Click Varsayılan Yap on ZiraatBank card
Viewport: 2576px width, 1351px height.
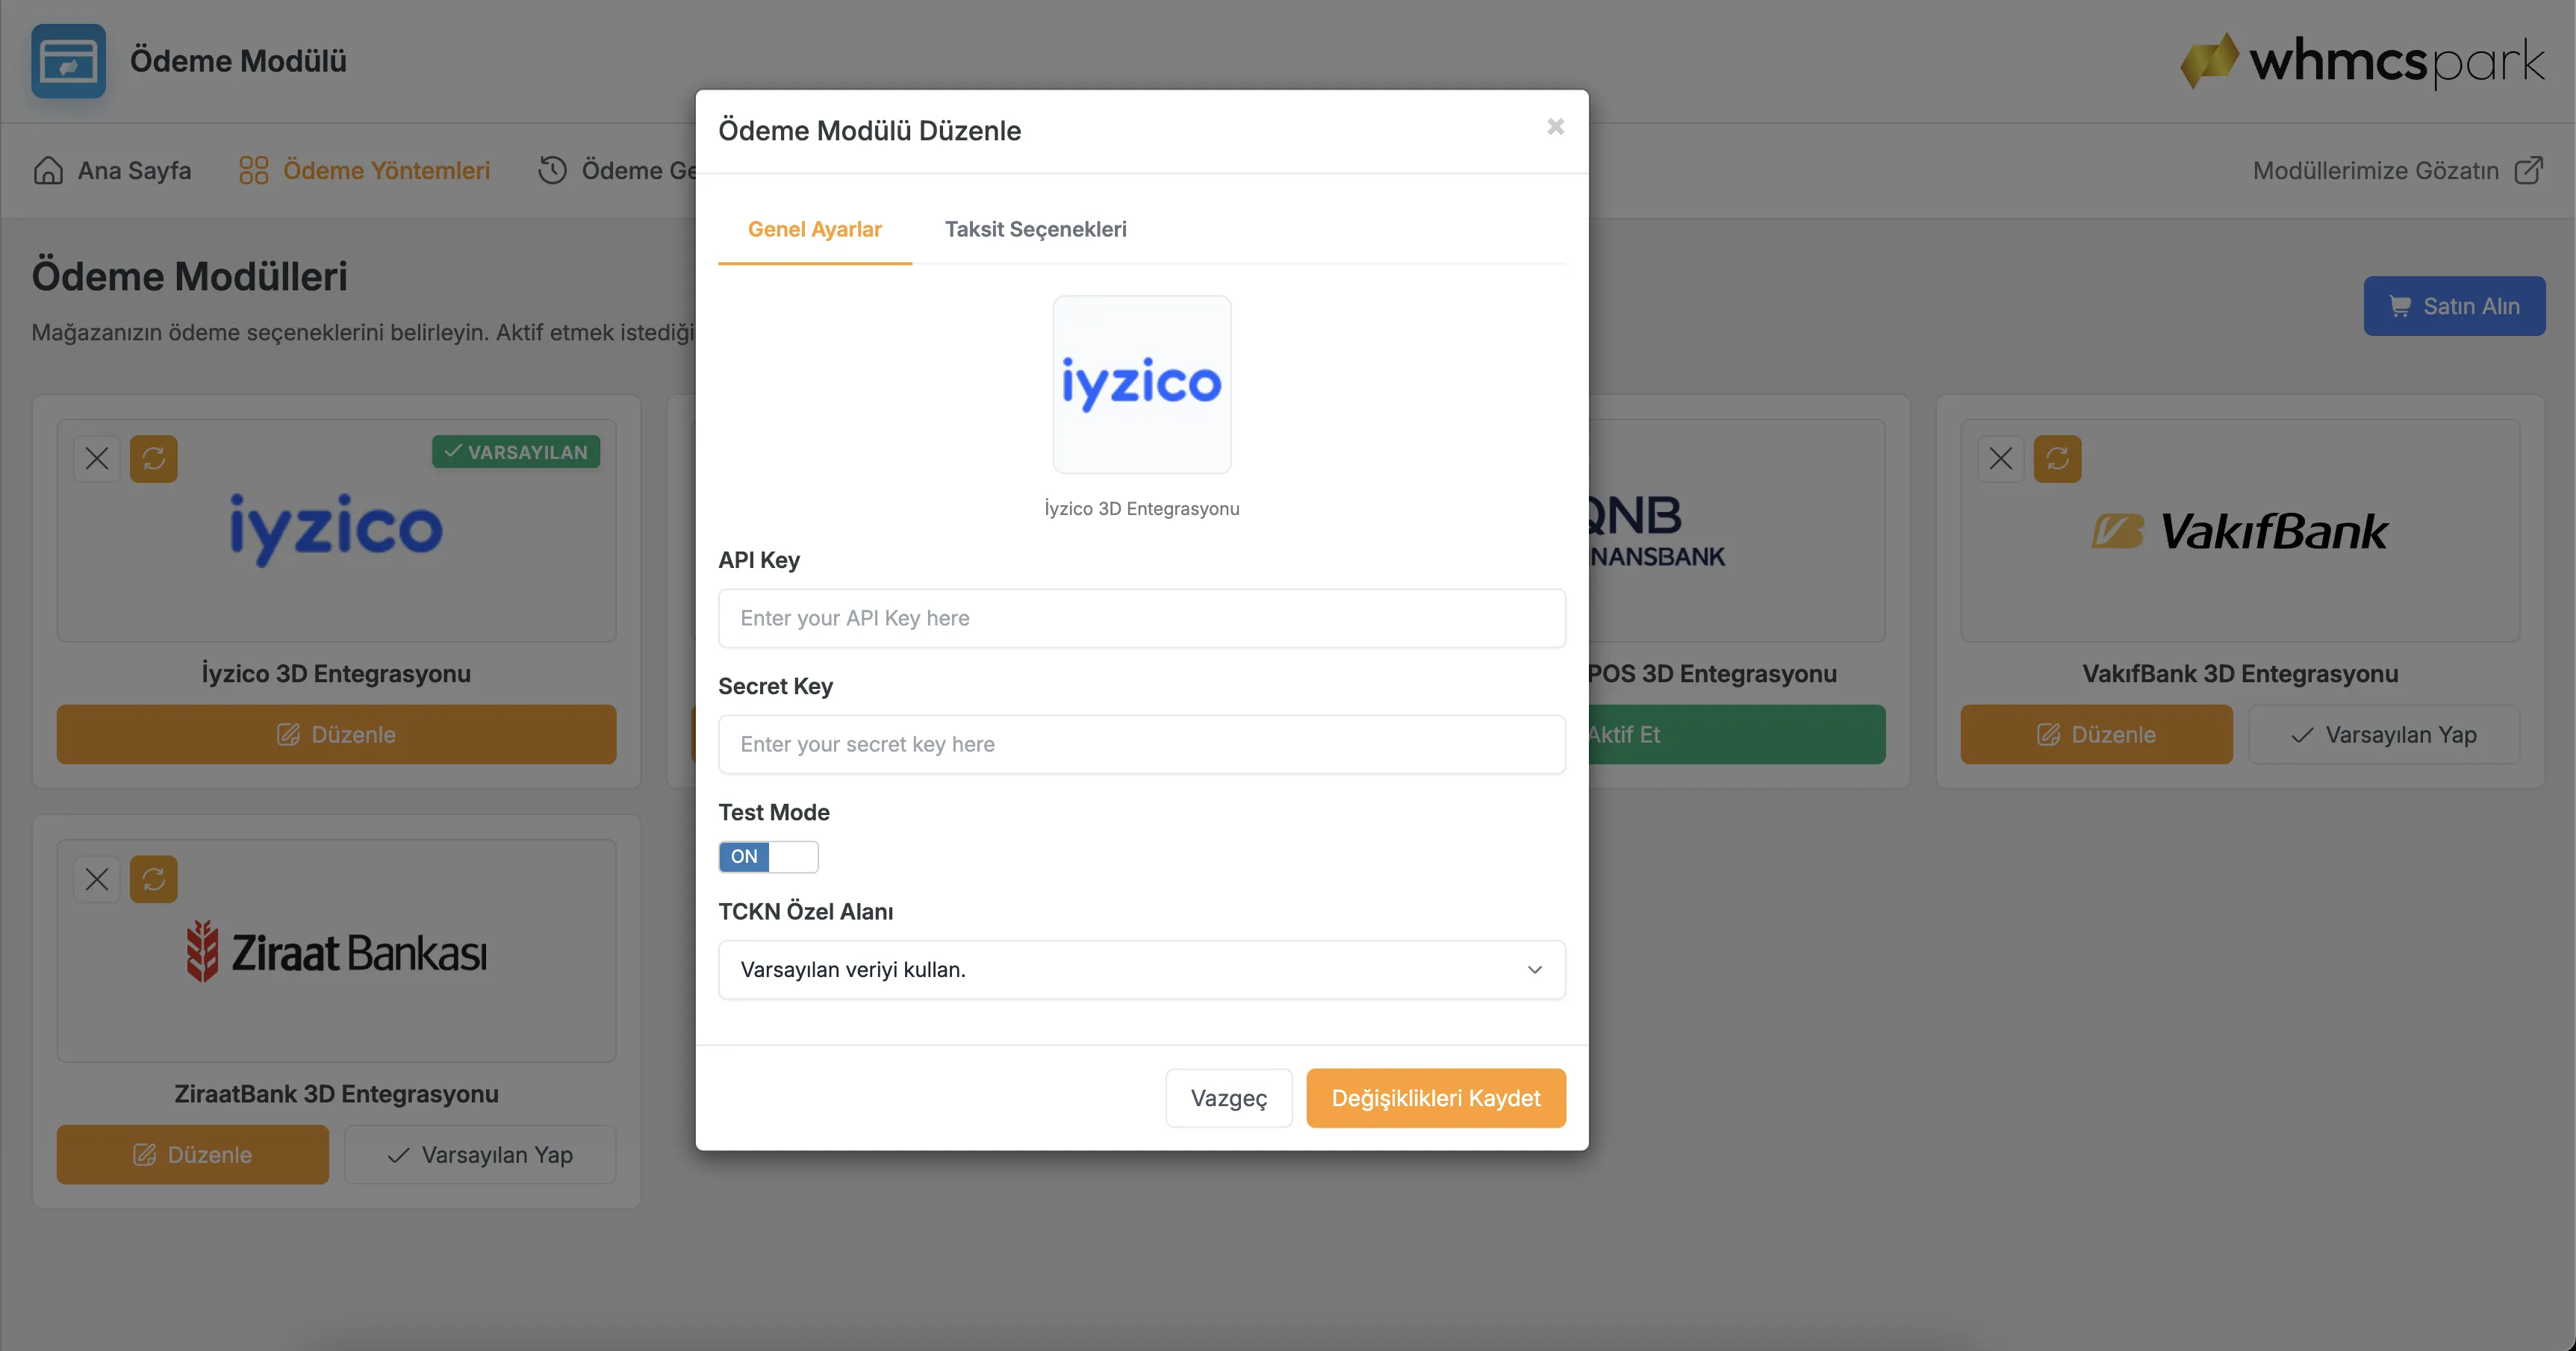(480, 1155)
